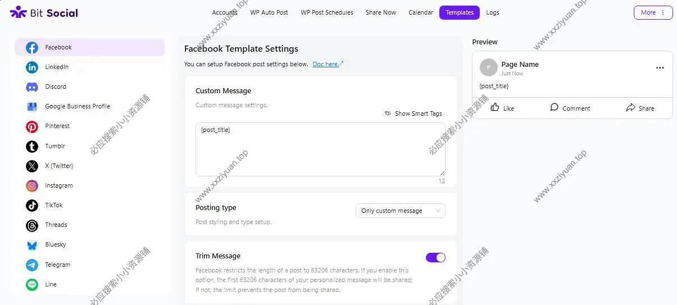Click the preview post three-dot menu
Image resolution: width=677 pixels, height=305 pixels.
pyautogui.click(x=660, y=68)
